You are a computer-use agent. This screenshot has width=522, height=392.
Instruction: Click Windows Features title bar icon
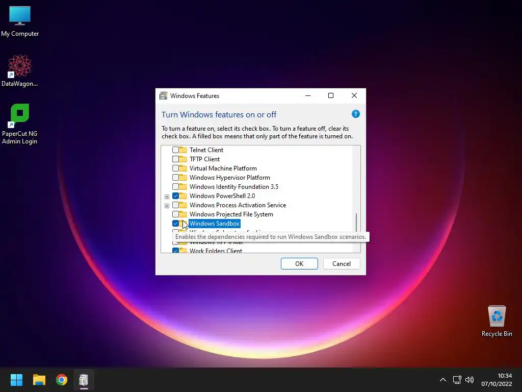(164, 95)
